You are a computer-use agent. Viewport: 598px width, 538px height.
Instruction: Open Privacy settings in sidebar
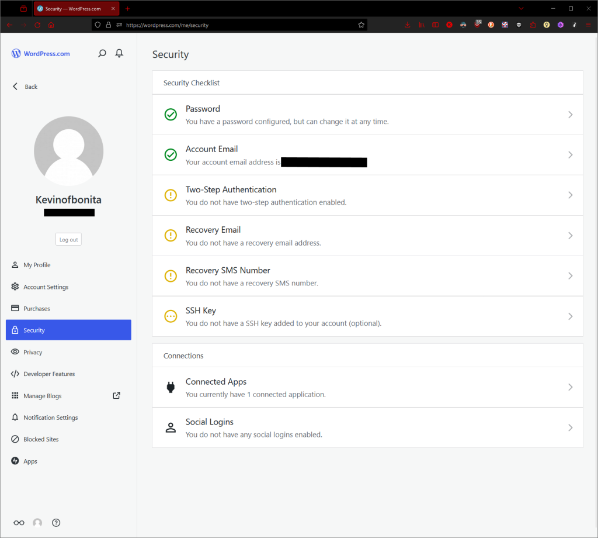33,352
